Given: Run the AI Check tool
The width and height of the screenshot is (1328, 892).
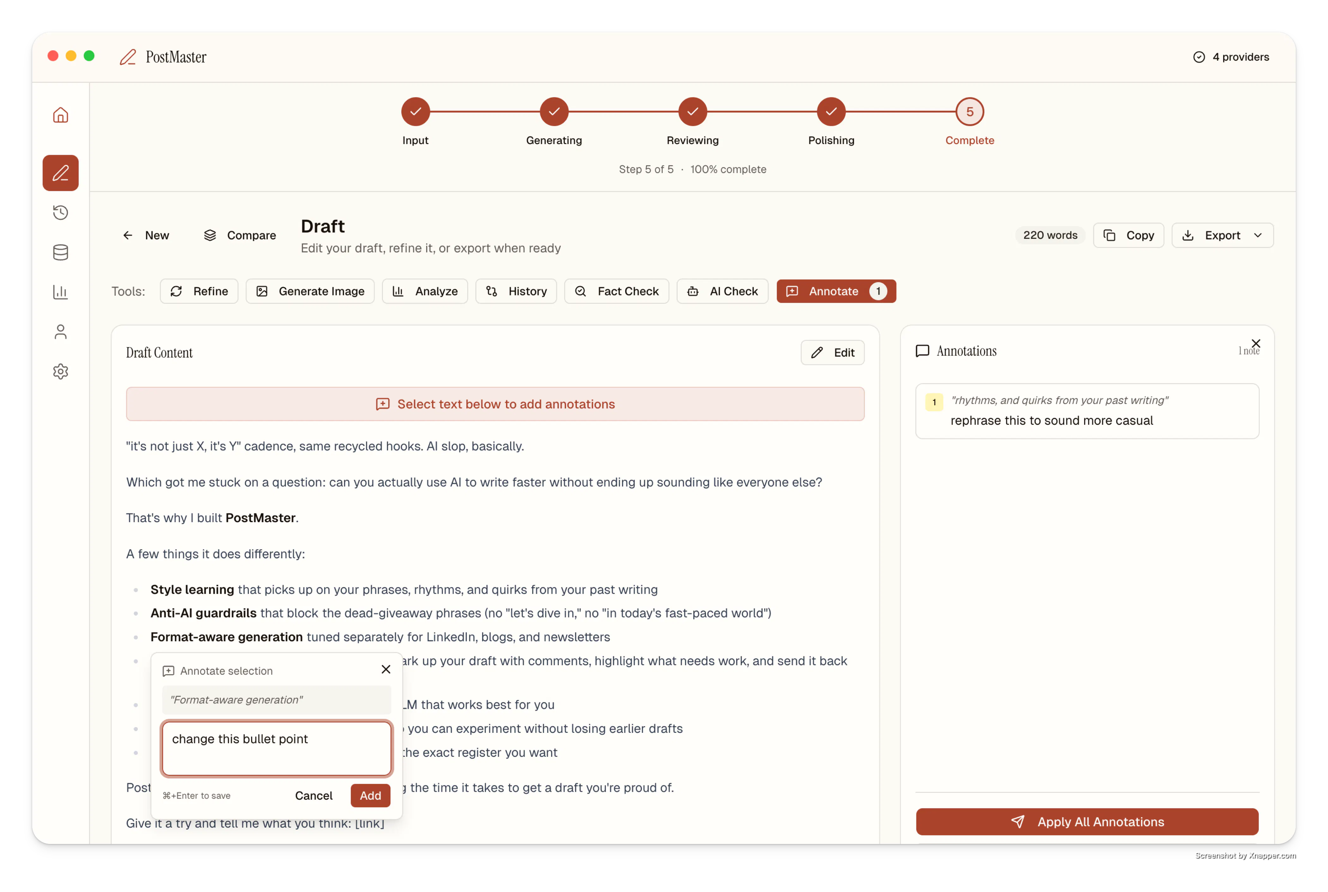Looking at the screenshot, I should [x=723, y=291].
